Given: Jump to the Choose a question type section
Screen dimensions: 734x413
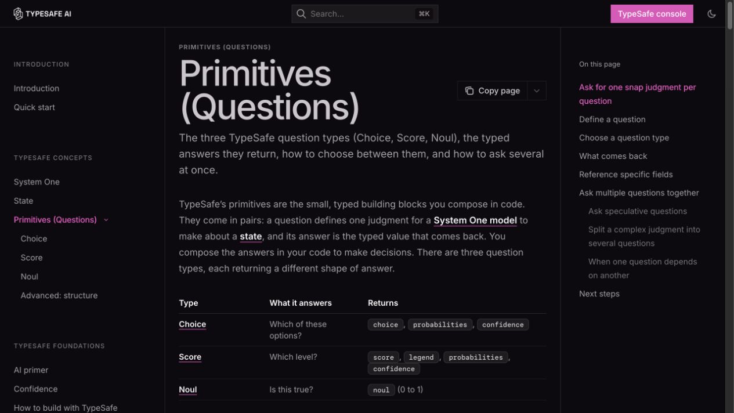Looking at the screenshot, I should coord(624,138).
